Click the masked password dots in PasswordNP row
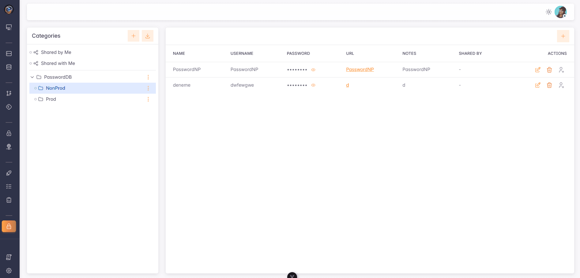The width and height of the screenshot is (580, 278). (297, 70)
